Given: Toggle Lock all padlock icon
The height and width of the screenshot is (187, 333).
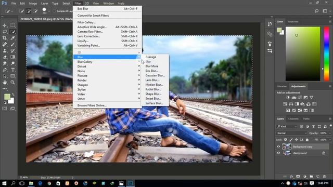Looking at the screenshot, I should click(x=307, y=140).
